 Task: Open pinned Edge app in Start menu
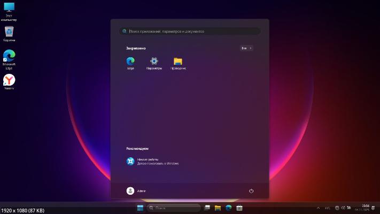130,62
